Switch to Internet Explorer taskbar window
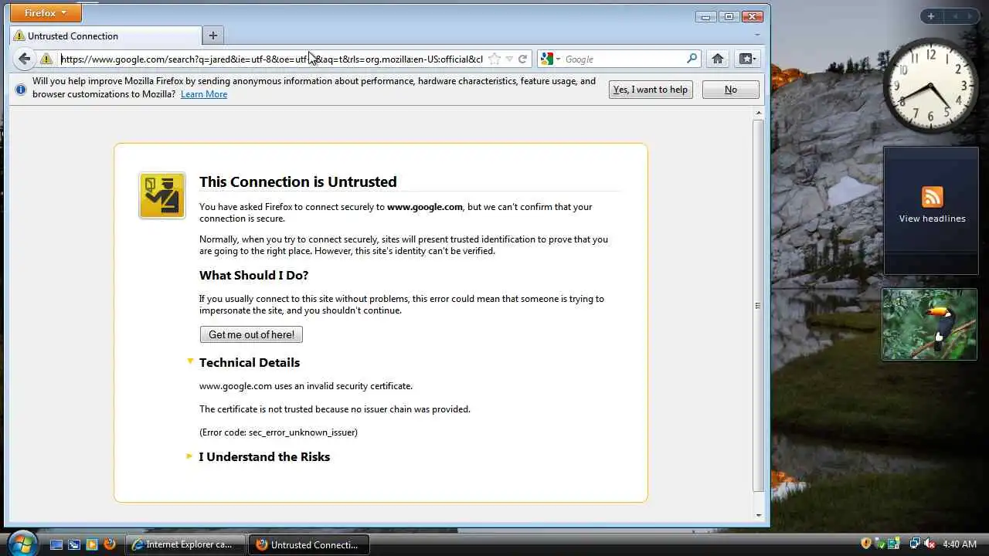Viewport: 989px width, 556px height. (185, 544)
